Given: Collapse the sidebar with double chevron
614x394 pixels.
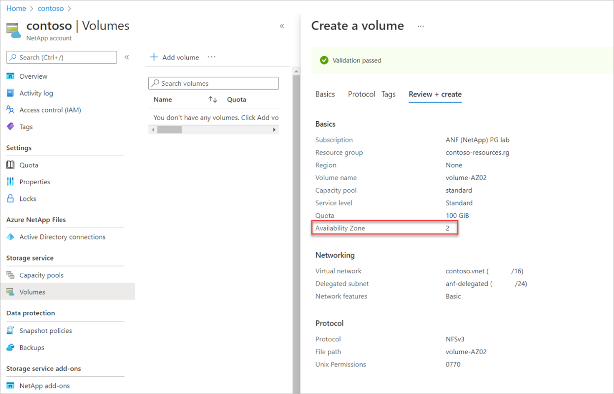Looking at the screenshot, I should [x=127, y=57].
